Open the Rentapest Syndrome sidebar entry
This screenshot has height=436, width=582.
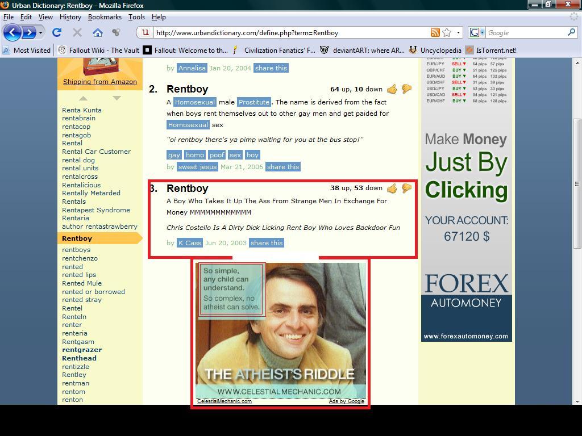pos(96,210)
